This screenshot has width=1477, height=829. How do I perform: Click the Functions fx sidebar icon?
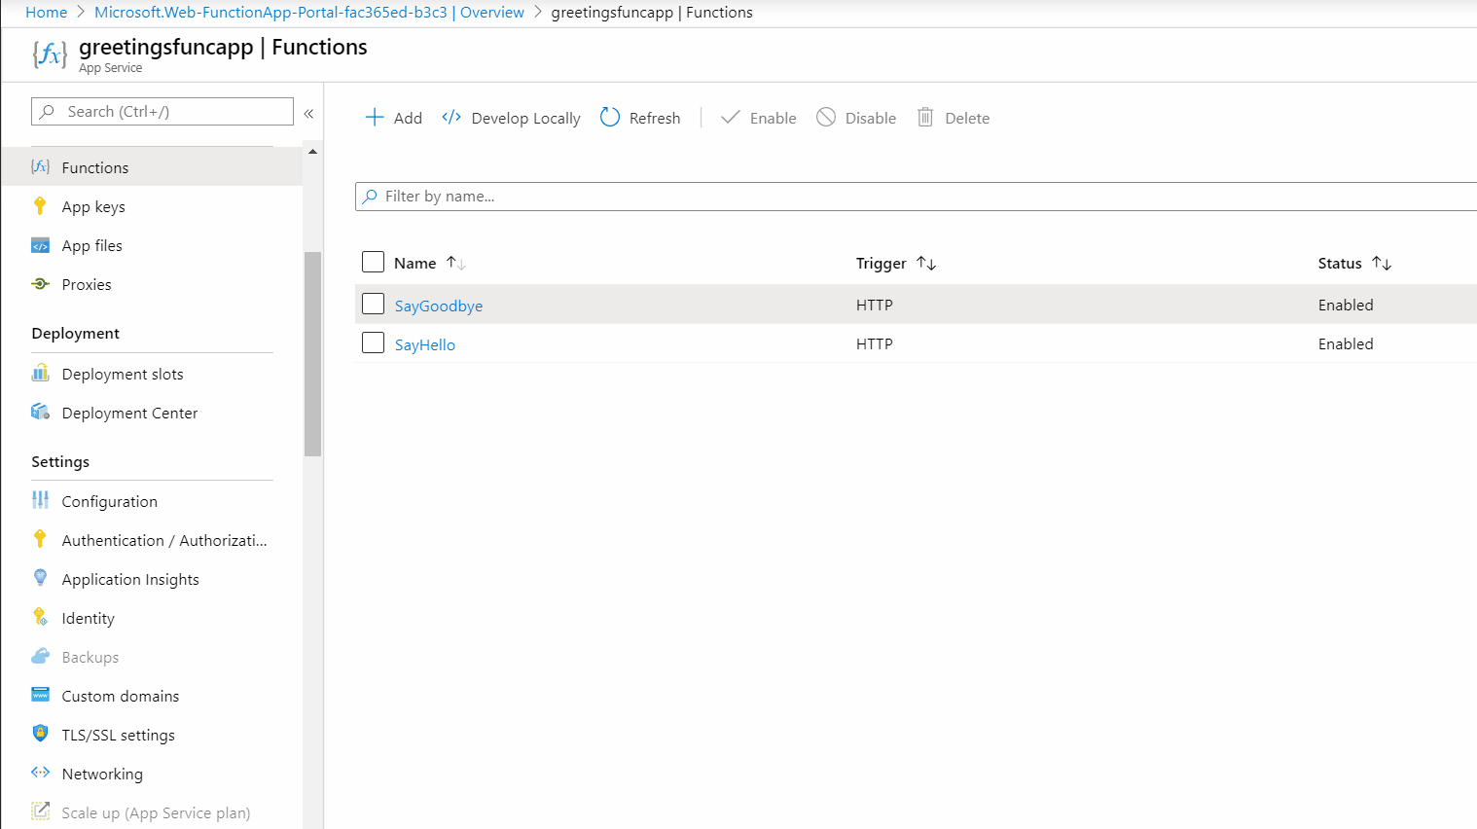(40, 166)
